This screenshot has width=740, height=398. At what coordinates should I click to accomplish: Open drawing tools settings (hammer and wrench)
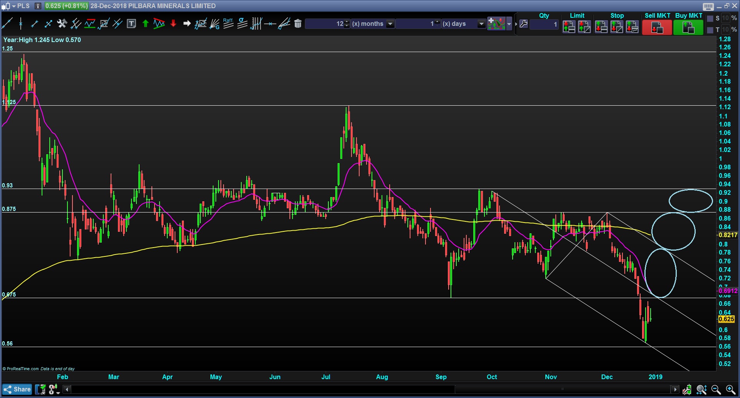click(62, 24)
